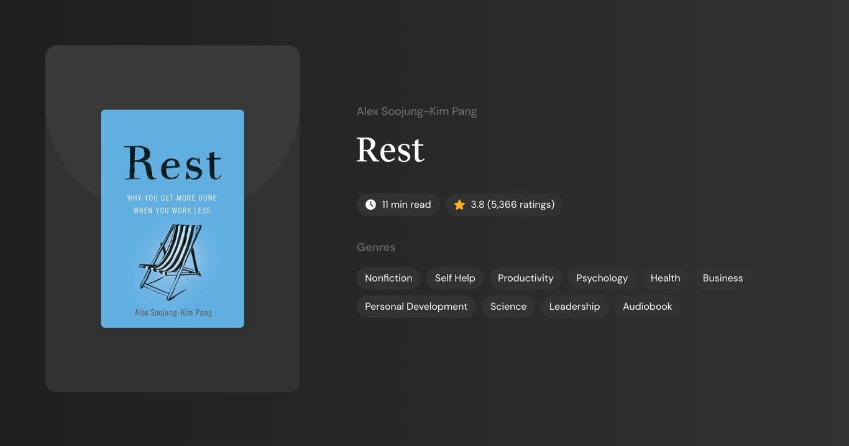
Task: Open author Alex Soojung-Kim Pang link
Action: click(x=416, y=111)
